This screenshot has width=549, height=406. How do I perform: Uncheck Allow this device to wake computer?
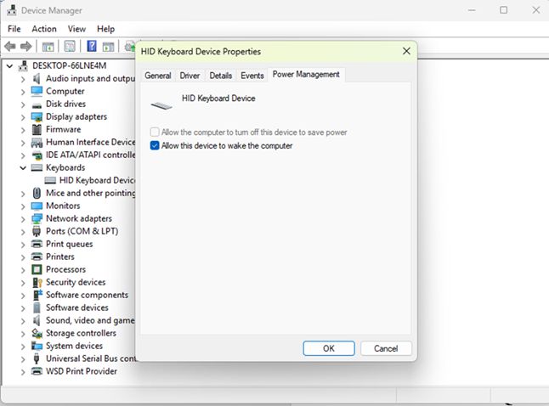click(x=154, y=146)
